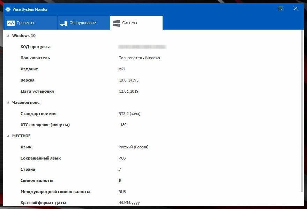Click the RUS abbreviation value
The image size is (307, 209).
[122, 158]
